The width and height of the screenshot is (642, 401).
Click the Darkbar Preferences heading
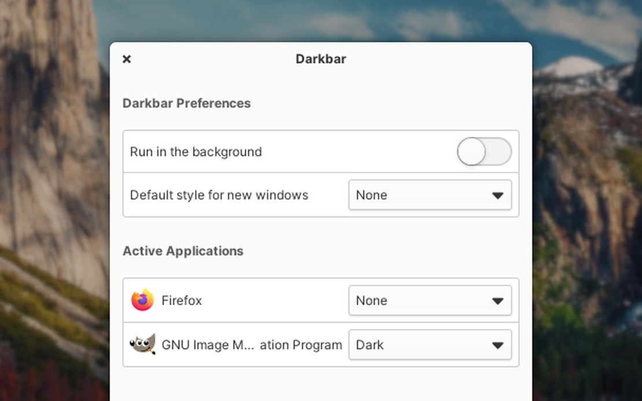pyautogui.click(x=187, y=103)
